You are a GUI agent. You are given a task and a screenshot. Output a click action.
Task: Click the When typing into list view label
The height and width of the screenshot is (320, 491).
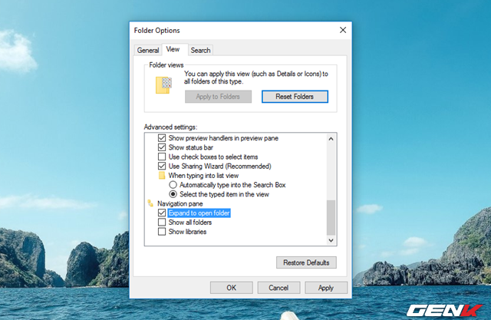pyautogui.click(x=203, y=175)
